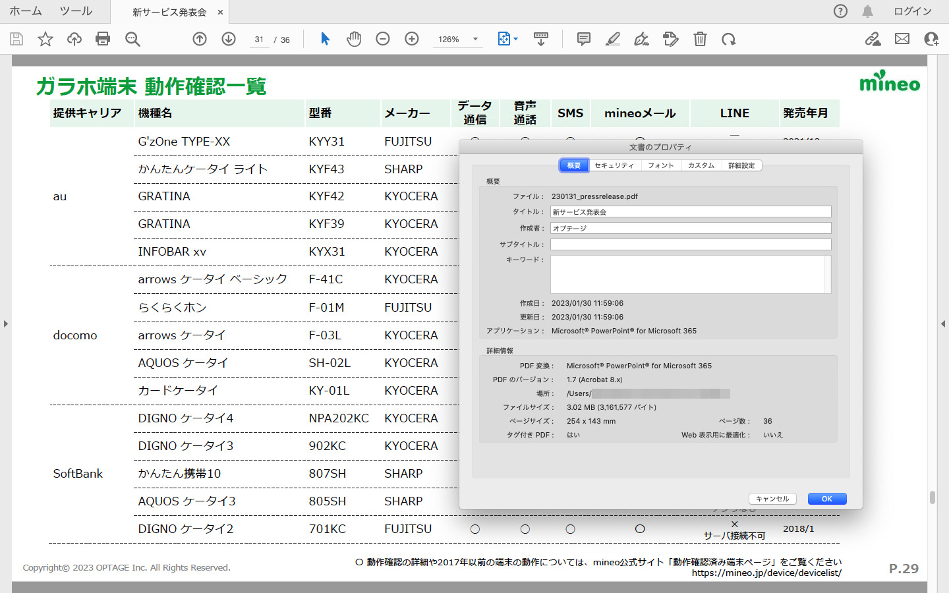This screenshot has height=593, width=949.
Task: Click the ログイン link
Action: coord(912,11)
